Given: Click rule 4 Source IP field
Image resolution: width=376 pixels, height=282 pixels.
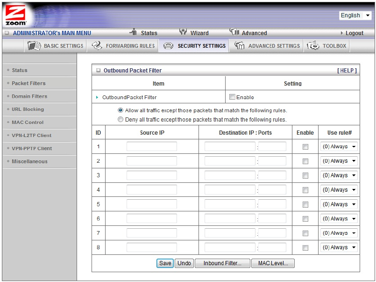Looking at the screenshot, I should click(x=152, y=189).
